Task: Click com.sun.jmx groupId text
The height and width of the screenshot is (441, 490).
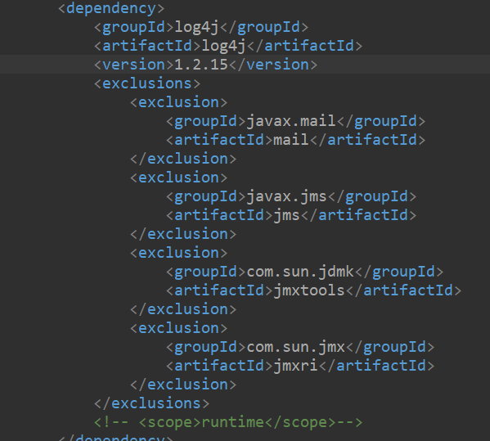Action: 295,347
